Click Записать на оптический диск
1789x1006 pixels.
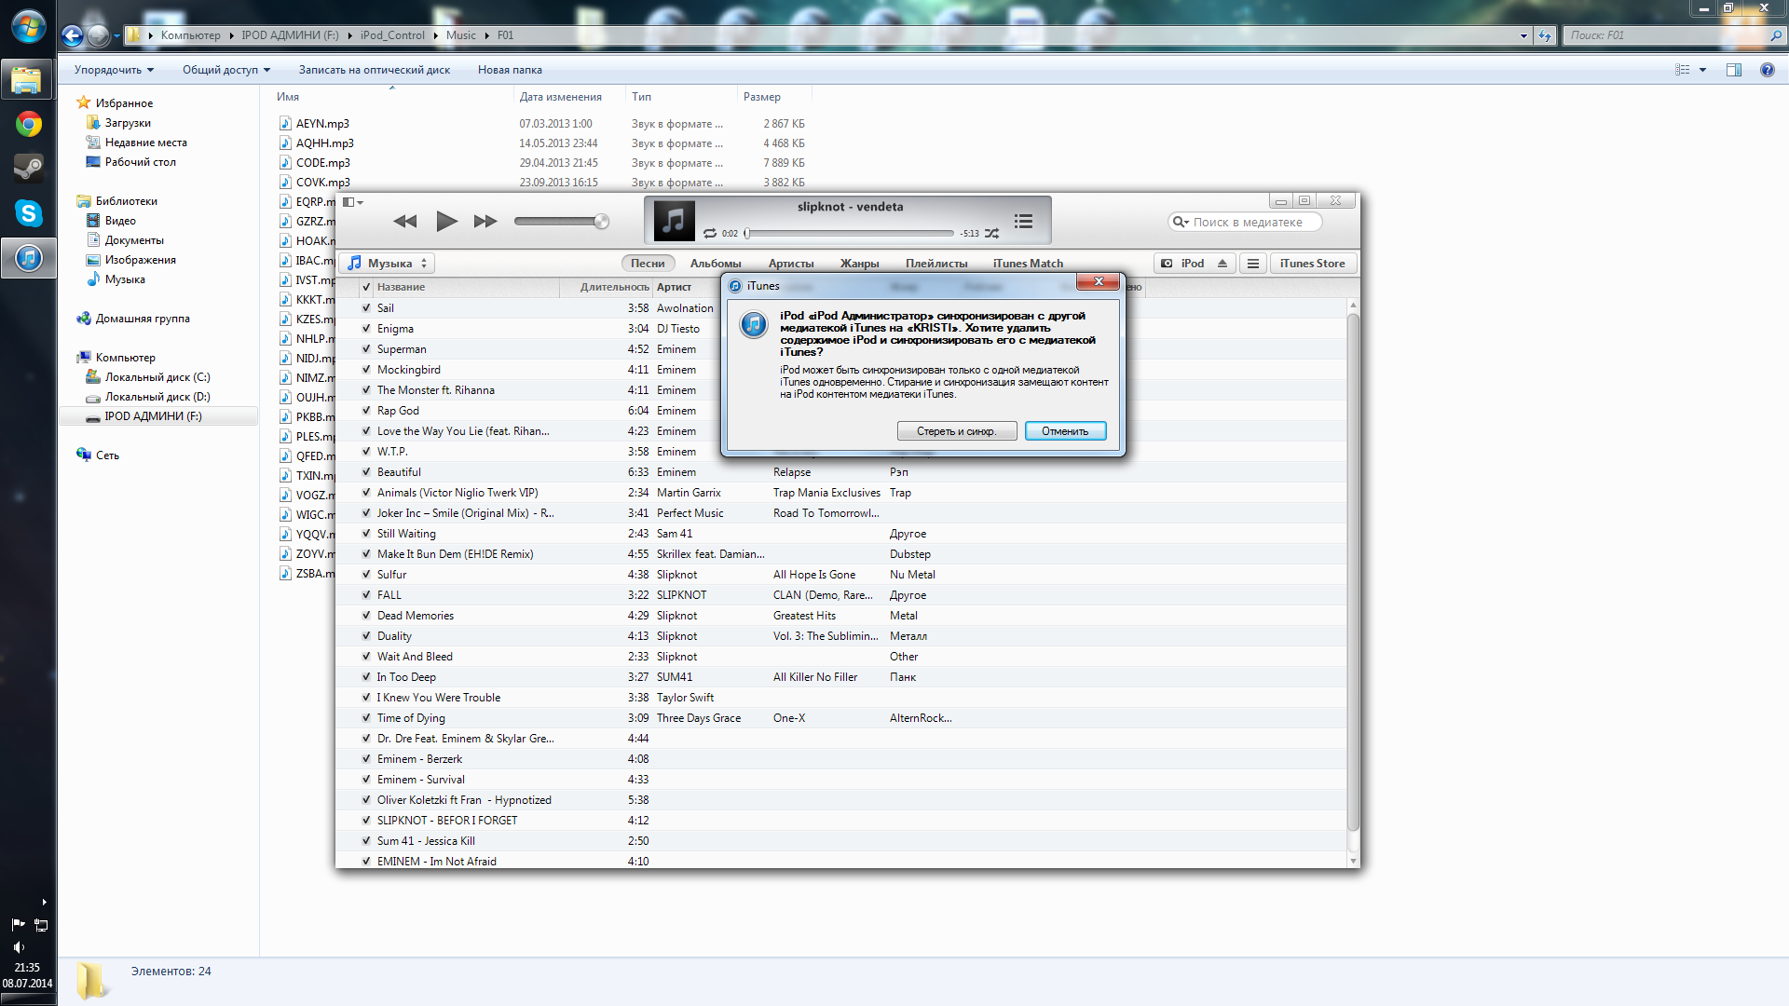375,70
